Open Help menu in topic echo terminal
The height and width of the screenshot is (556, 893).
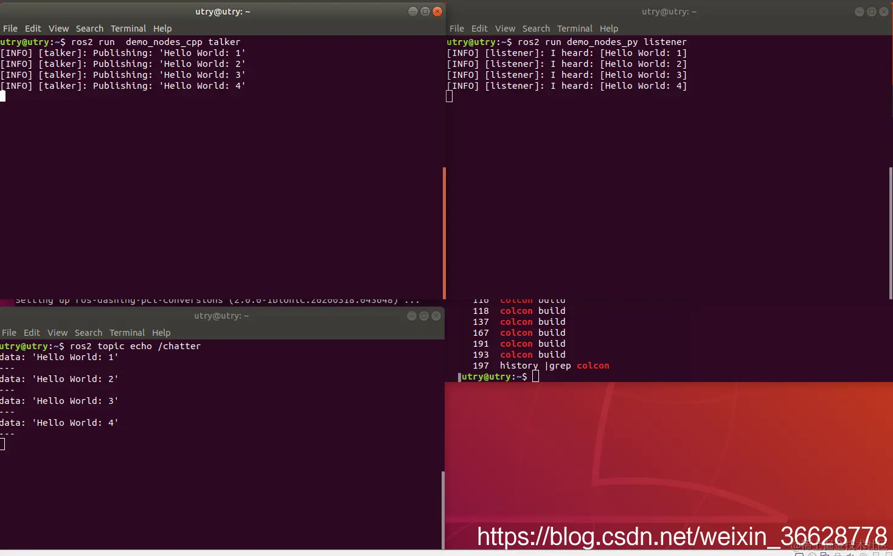161,333
